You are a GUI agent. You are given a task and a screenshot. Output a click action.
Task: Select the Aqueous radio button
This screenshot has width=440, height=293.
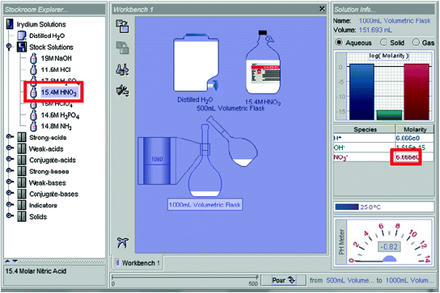(x=339, y=42)
